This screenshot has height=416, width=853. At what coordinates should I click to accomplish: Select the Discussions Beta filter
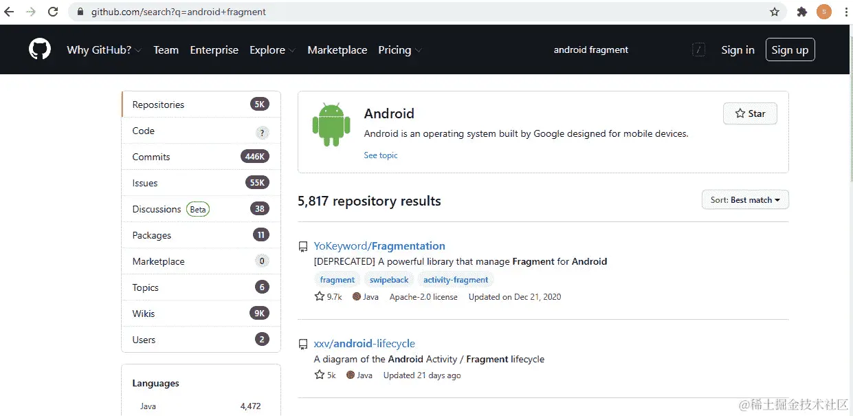point(157,208)
